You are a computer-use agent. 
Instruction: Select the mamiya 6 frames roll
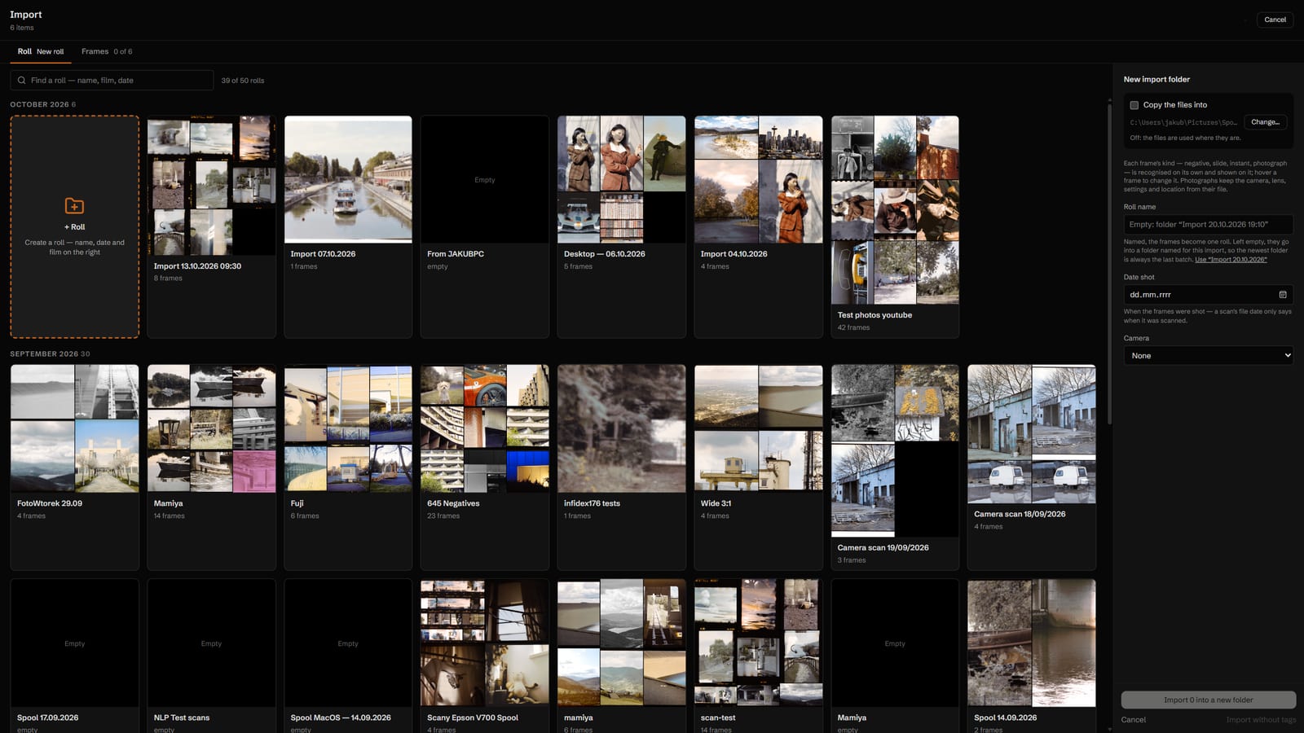point(621,656)
